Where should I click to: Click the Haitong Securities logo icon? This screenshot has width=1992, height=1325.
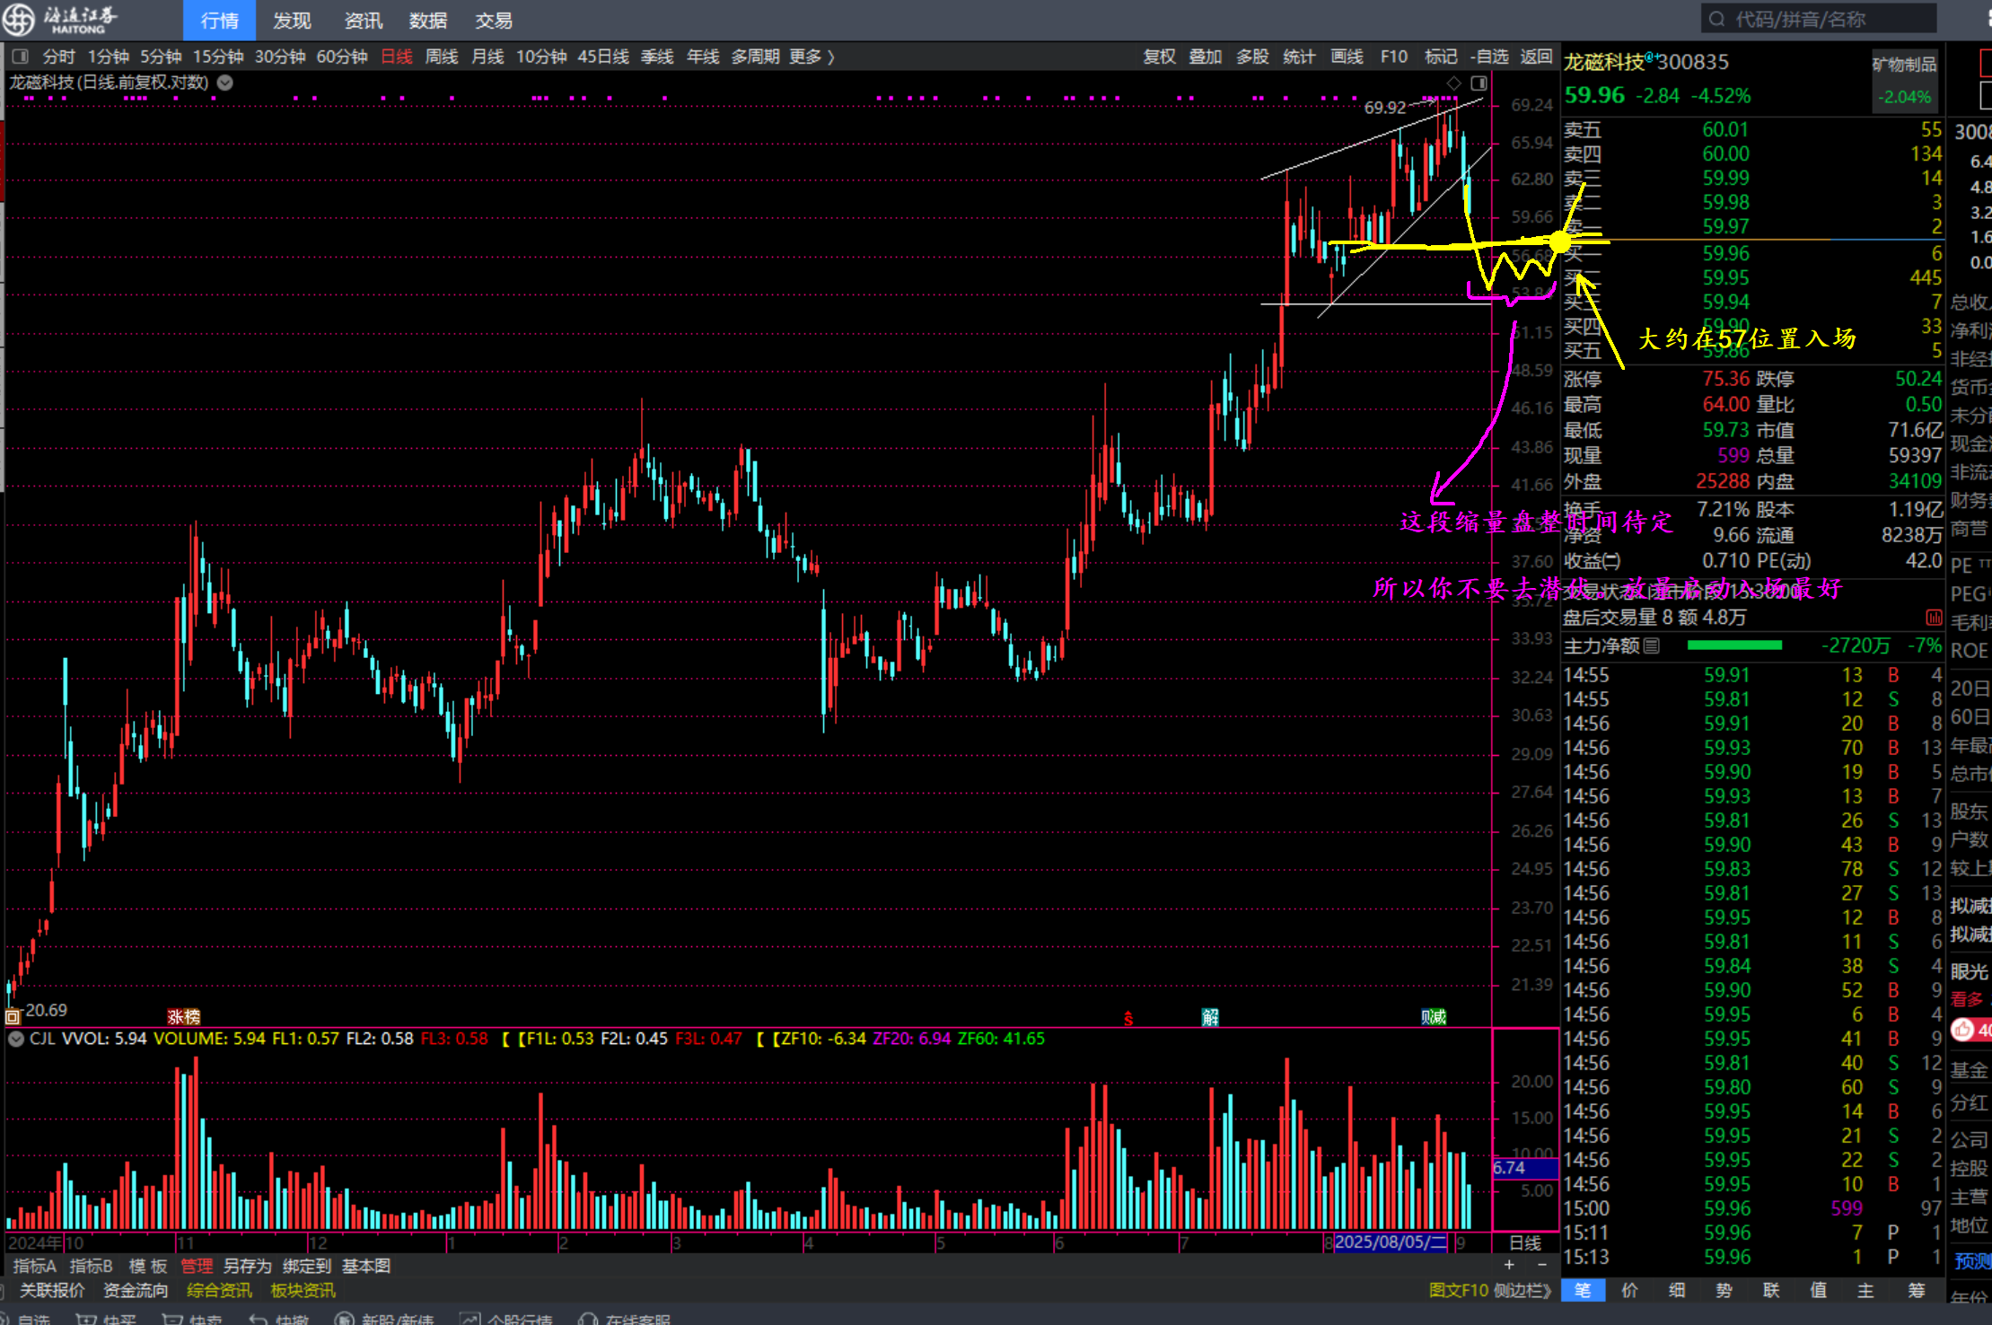pyautogui.click(x=19, y=19)
